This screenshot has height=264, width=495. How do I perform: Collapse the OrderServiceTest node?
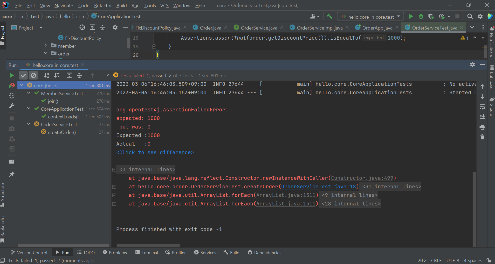pos(29,124)
